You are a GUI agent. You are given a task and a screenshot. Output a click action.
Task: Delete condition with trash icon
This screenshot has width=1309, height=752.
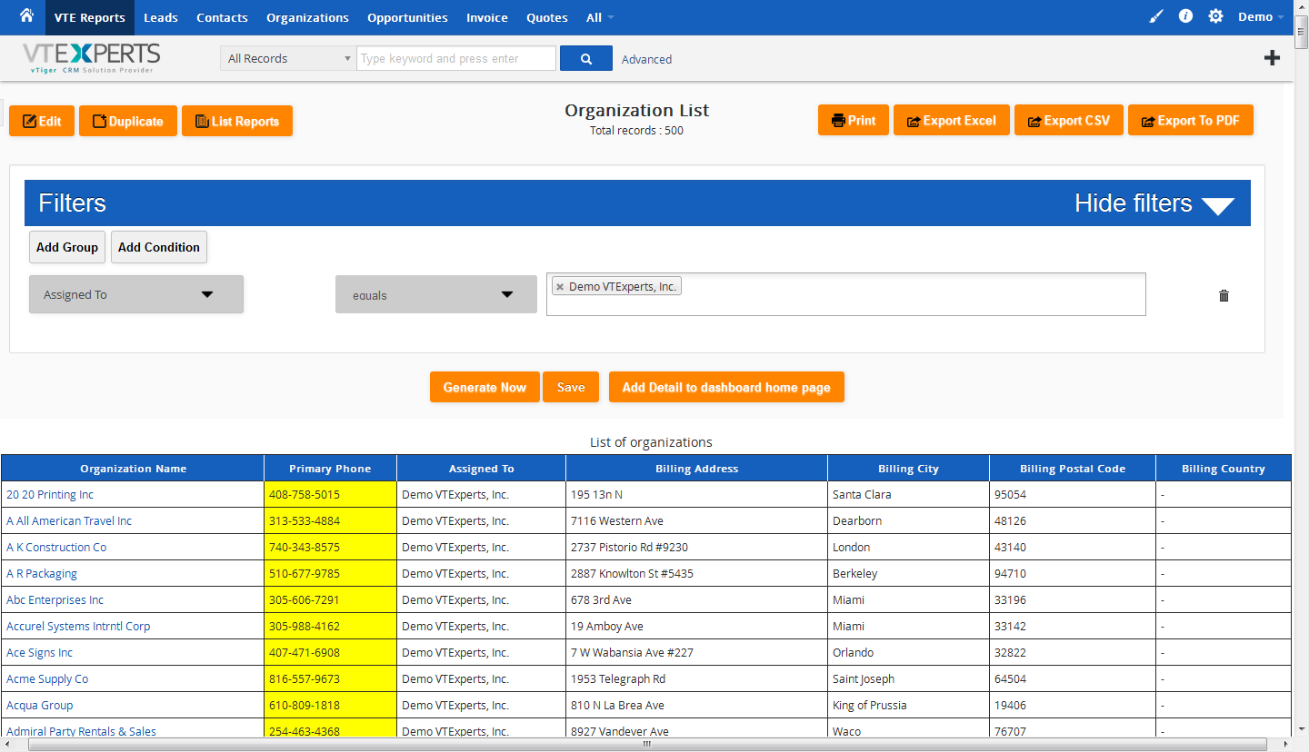1224,295
